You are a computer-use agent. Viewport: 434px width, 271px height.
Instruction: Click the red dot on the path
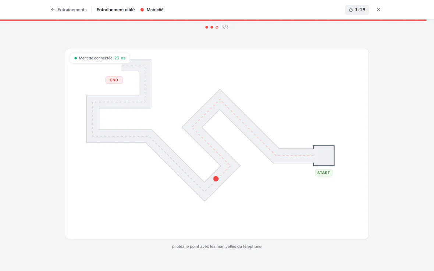(x=216, y=179)
